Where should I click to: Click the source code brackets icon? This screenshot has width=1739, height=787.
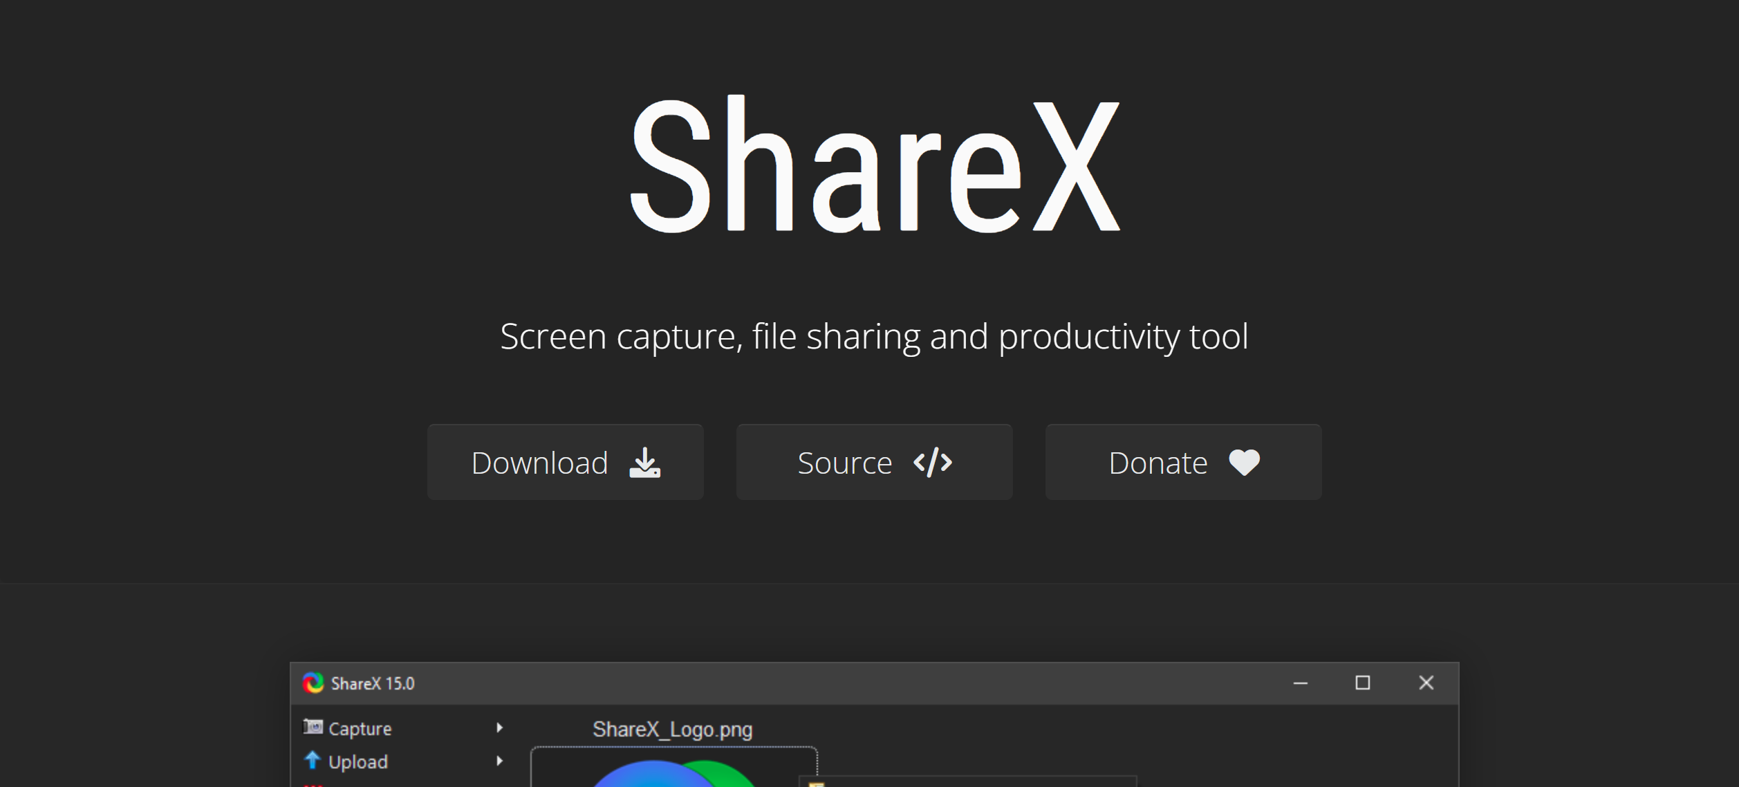pos(933,463)
